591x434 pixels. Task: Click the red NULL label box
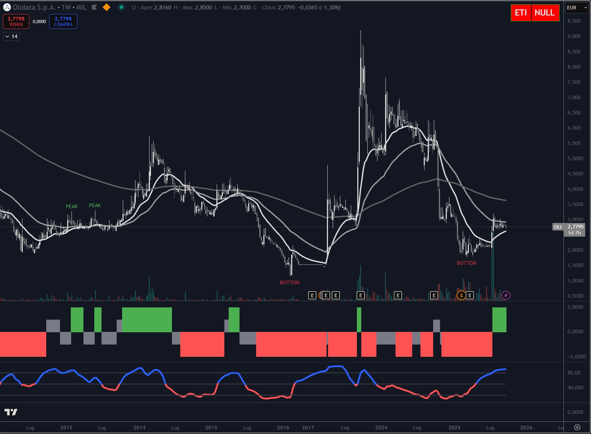tap(545, 13)
